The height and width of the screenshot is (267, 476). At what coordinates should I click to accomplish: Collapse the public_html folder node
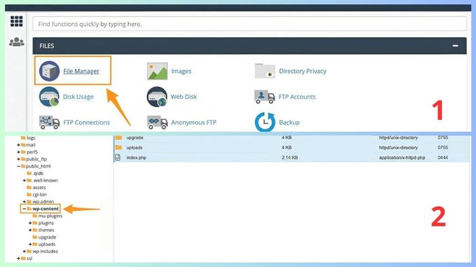click(x=18, y=166)
